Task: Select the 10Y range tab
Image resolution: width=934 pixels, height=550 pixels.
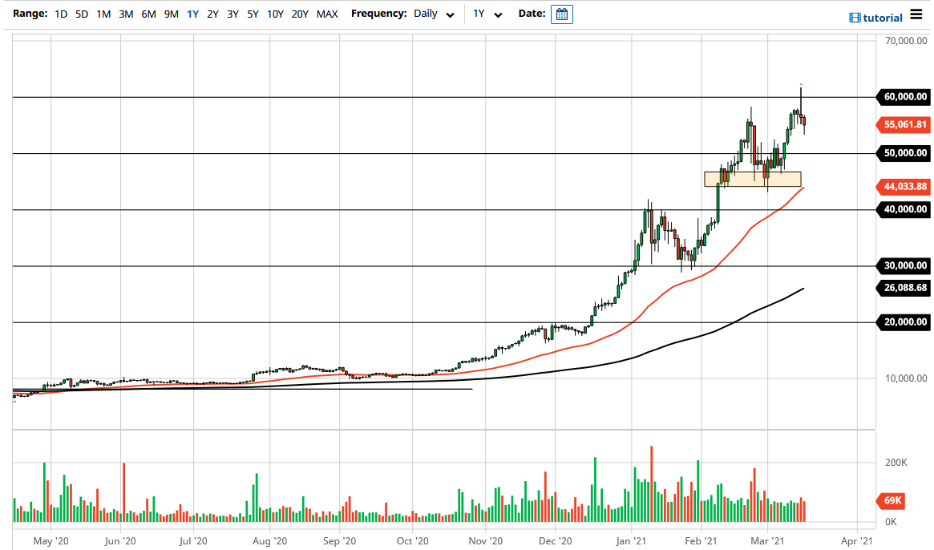Action: [275, 14]
